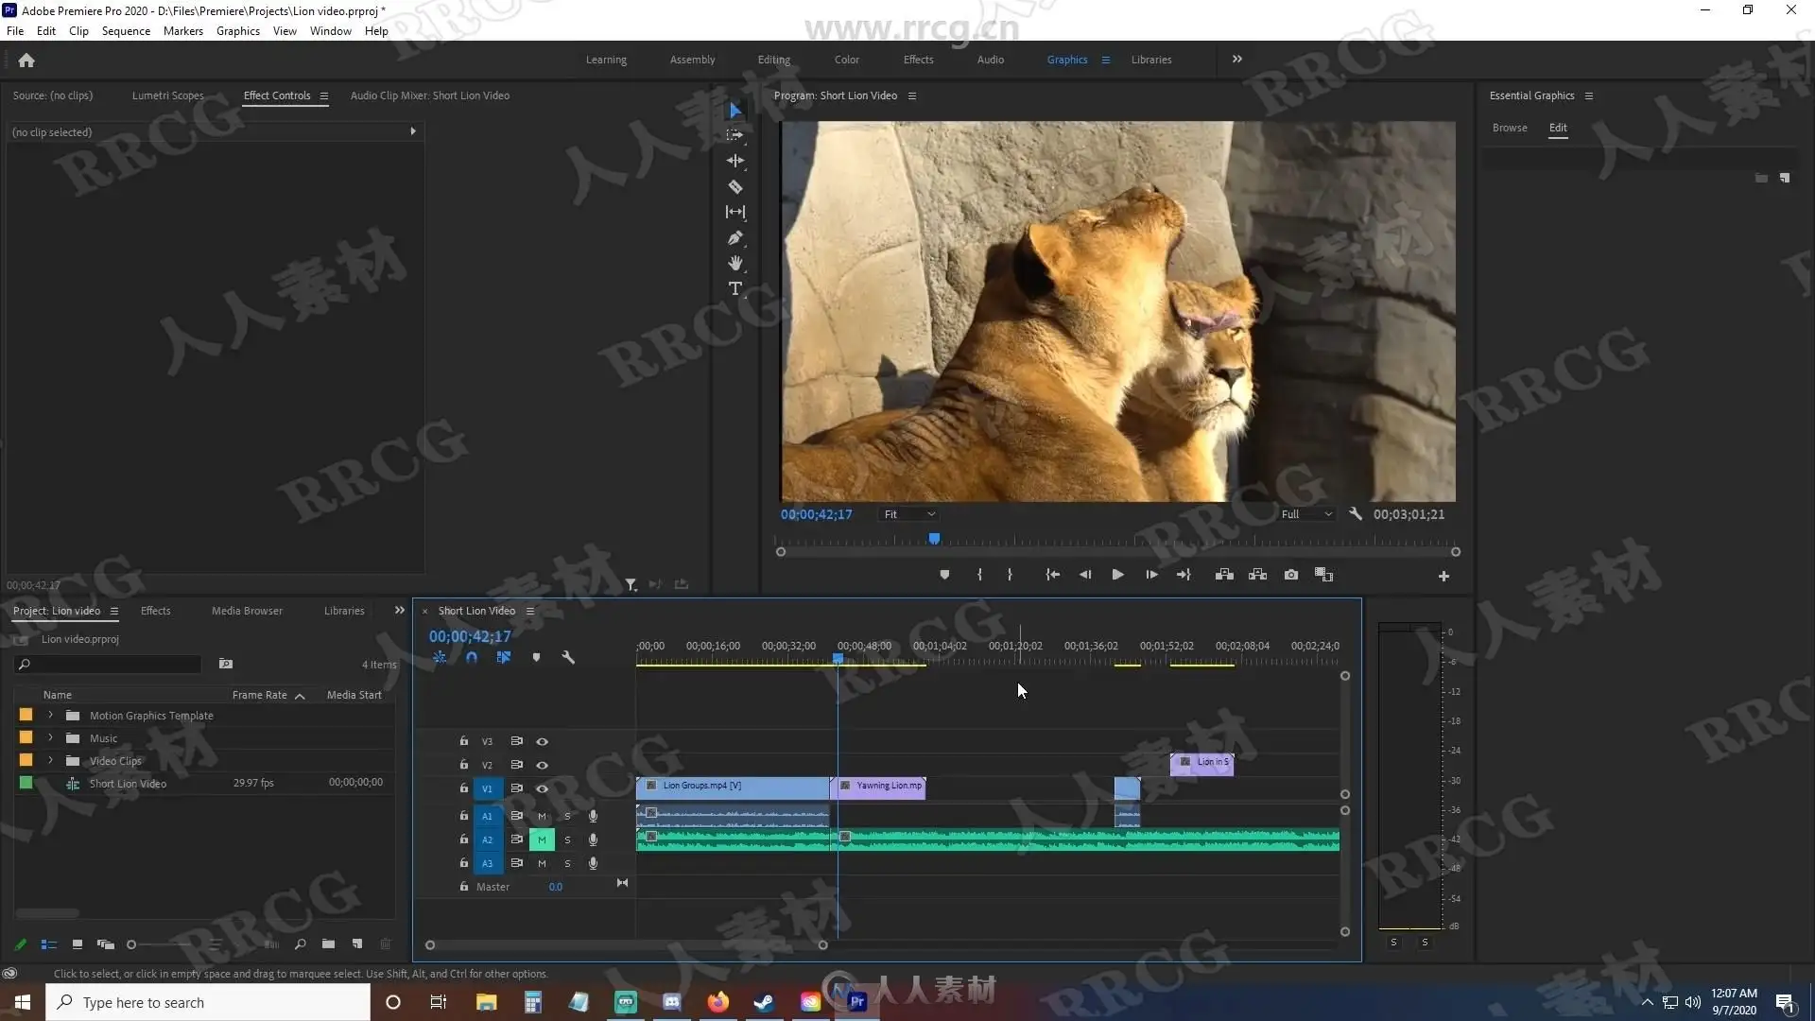This screenshot has height=1021, width=1815.
Task: Choose the Hand tool
Action: [735, 263]
